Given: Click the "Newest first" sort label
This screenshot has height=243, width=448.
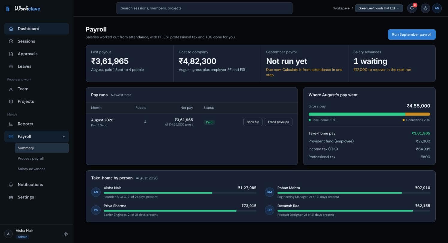Looking at the screenshot, I should pos(121,95).
